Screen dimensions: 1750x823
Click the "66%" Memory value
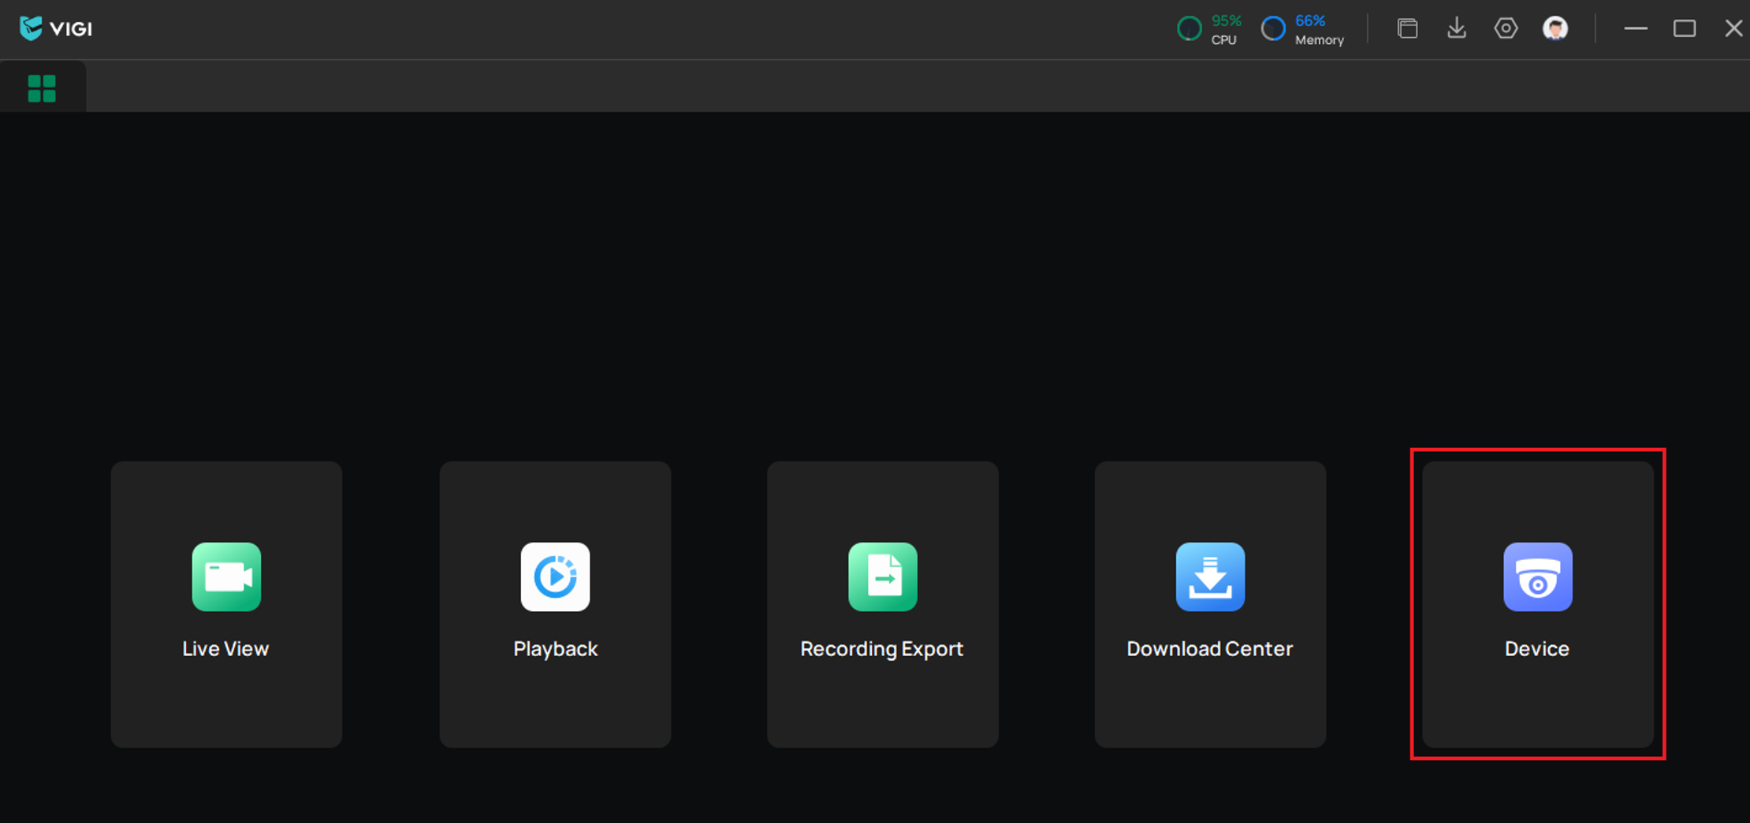pyautogui.click(x=1310, y=20)
